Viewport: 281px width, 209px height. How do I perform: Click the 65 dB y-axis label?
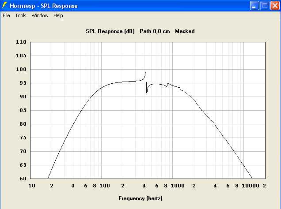click(23, 165)
